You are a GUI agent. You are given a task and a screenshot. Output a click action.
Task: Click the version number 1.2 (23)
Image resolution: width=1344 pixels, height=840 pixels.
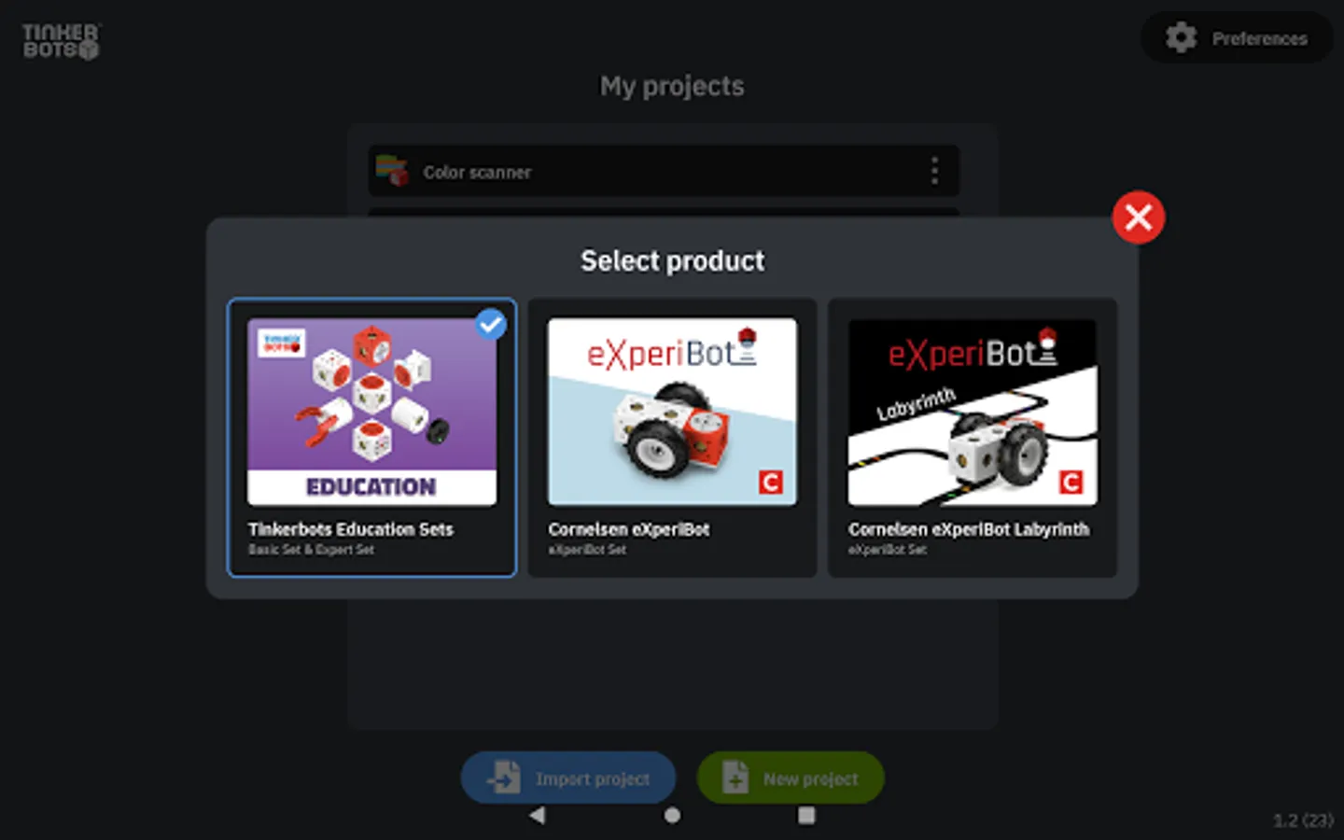click(x=1304, y=820)
